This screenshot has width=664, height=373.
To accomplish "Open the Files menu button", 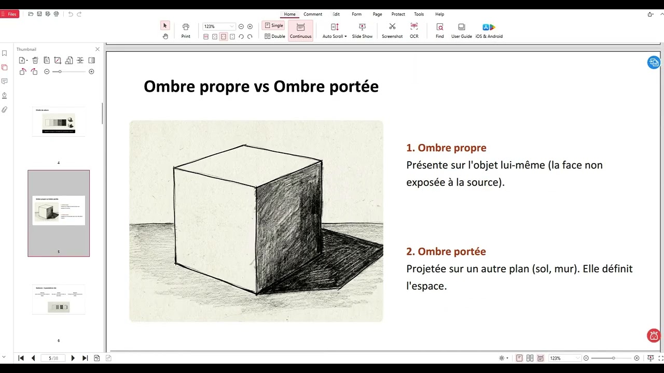I will [10, 14].
